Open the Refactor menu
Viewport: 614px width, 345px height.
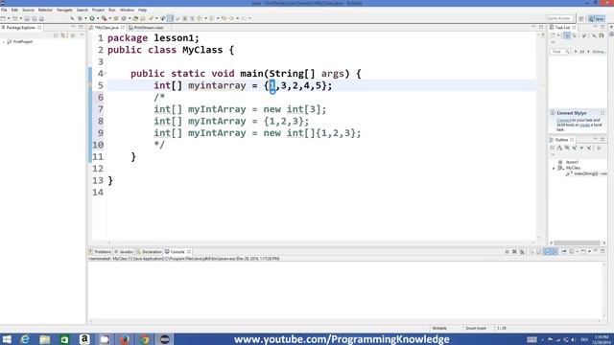click(x=45, y=10)
